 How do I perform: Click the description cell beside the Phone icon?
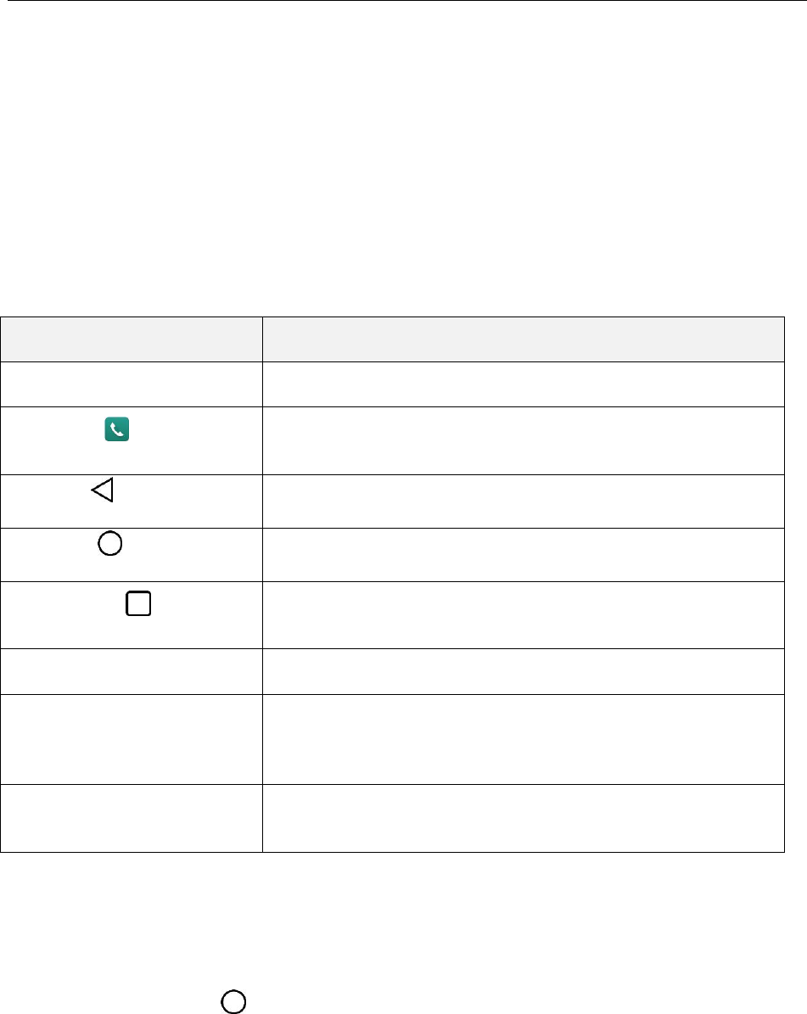click(x=522, y=440)
